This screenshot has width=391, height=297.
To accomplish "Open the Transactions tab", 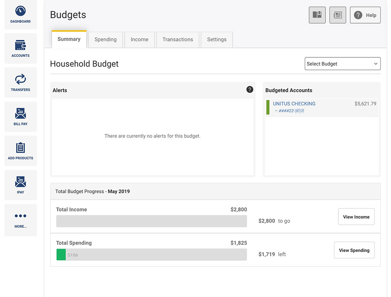I will coord(178,39).
